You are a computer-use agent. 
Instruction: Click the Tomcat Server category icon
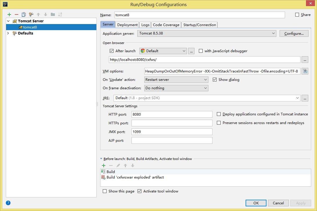(15, 21)
